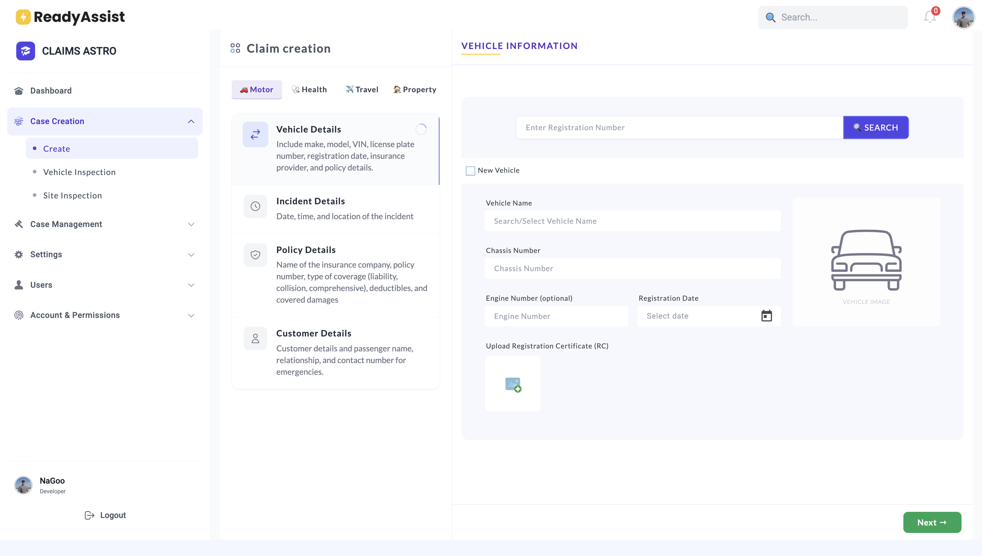
Task: Click the Vehicle Details swap arrows icon
Action: tap(255, 134)
